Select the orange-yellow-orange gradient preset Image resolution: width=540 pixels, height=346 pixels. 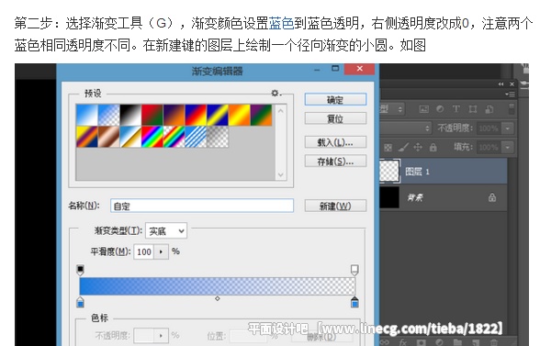[x=239, y=115]
